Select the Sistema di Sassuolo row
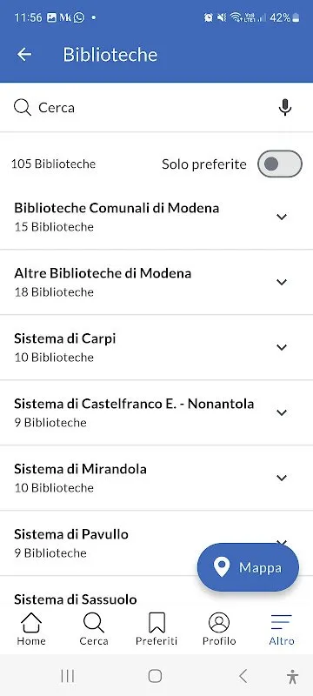The width and height of the screenshot is (313, 696). click(156, 594)
